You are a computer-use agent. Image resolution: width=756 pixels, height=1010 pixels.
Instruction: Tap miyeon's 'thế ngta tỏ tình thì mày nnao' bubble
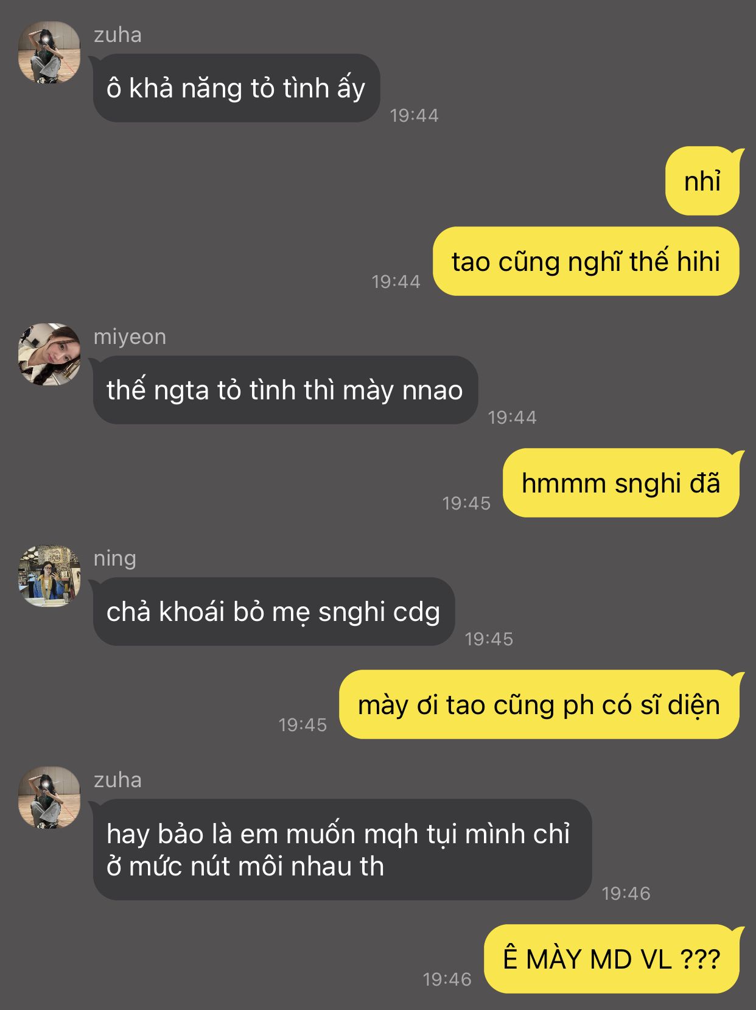[285, 390]
